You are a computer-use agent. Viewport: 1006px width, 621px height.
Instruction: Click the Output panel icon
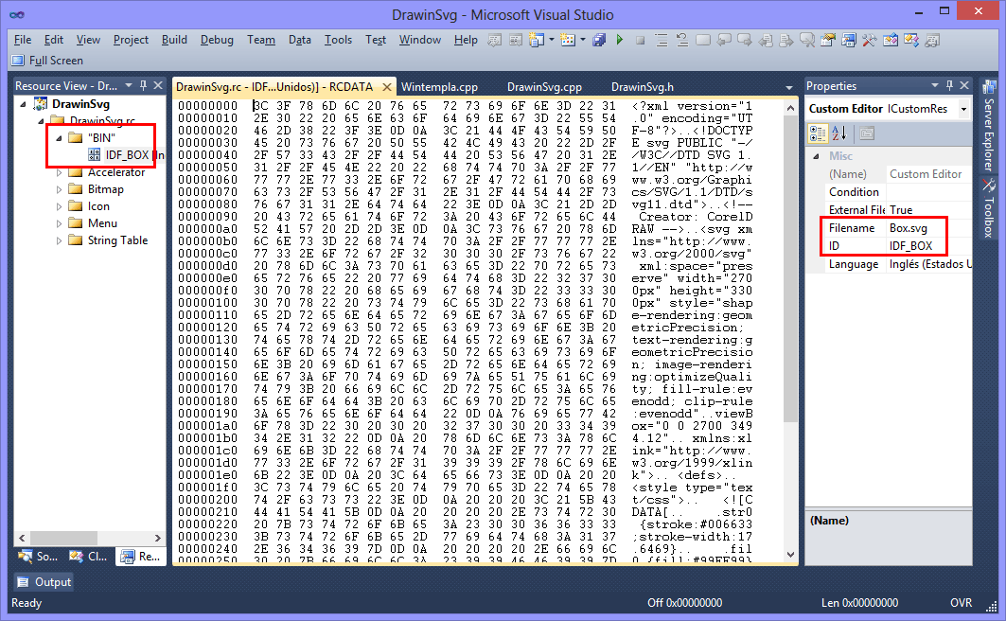[x=23, y=582]
